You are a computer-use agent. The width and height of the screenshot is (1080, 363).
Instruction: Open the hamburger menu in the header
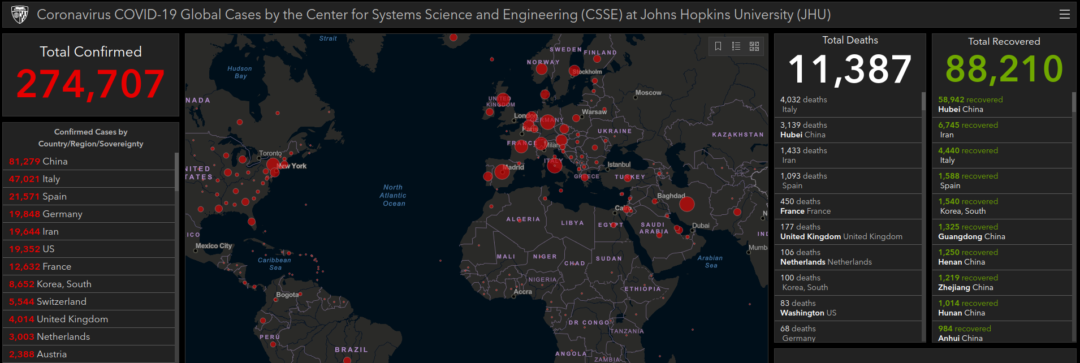point(1064,14)
